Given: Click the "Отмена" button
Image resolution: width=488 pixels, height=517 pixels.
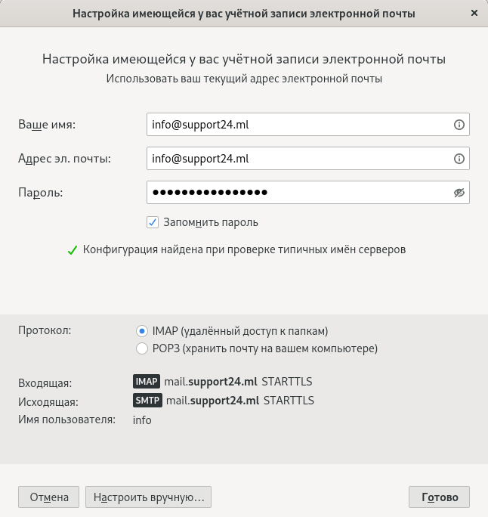Looking at the screenshot, I should [x=49, y=497].
